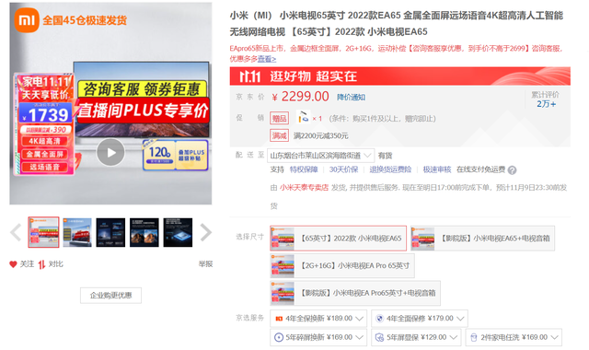The image size is (589, 350).
Task: Select the fourth mountain scene thumbnail
Action: click(x=144, y=232)
